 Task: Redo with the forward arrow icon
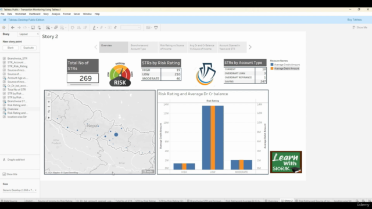click(x=19, y=27)
